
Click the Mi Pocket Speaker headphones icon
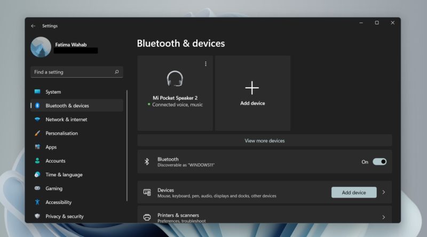point(175,78)
